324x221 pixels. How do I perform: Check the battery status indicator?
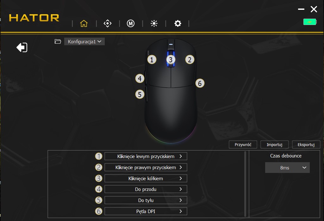coord(309,22)
